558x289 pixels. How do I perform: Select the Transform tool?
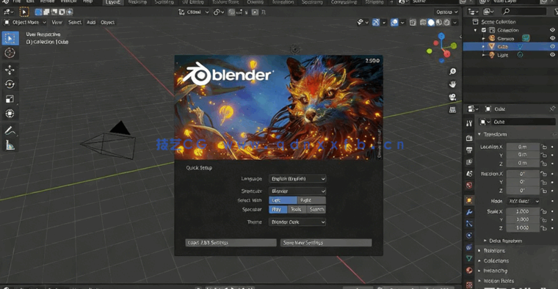click(x=10, y=114)
